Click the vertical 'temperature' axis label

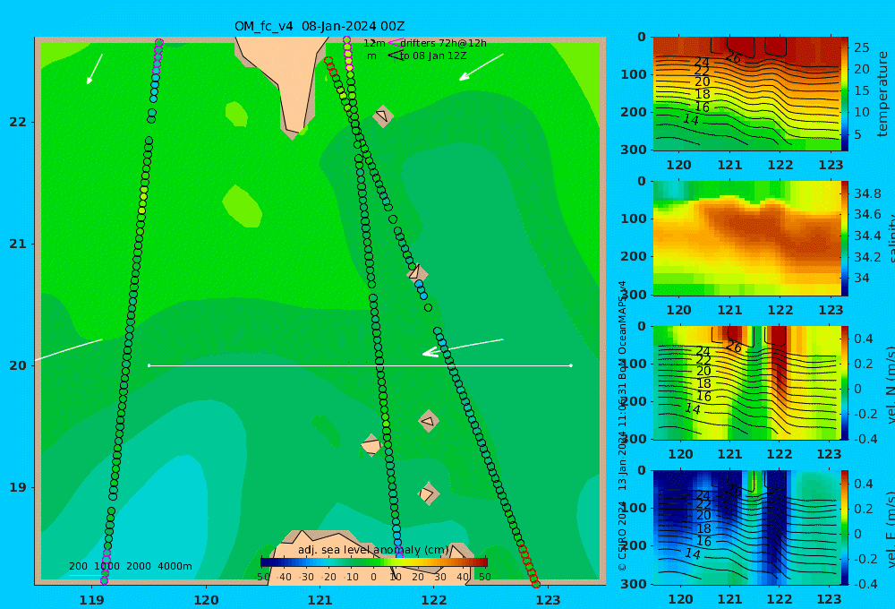(883, 94)
